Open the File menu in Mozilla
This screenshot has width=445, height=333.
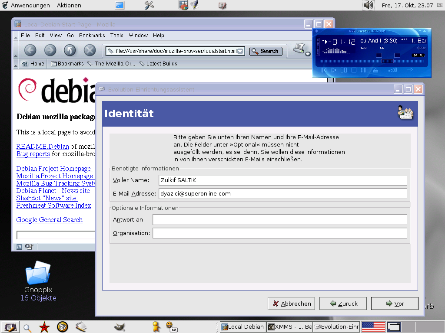click(25, 36)
